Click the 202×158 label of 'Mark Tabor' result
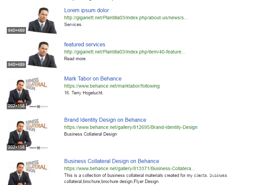This screenshot has height=185, width=259. click(16, 106)
